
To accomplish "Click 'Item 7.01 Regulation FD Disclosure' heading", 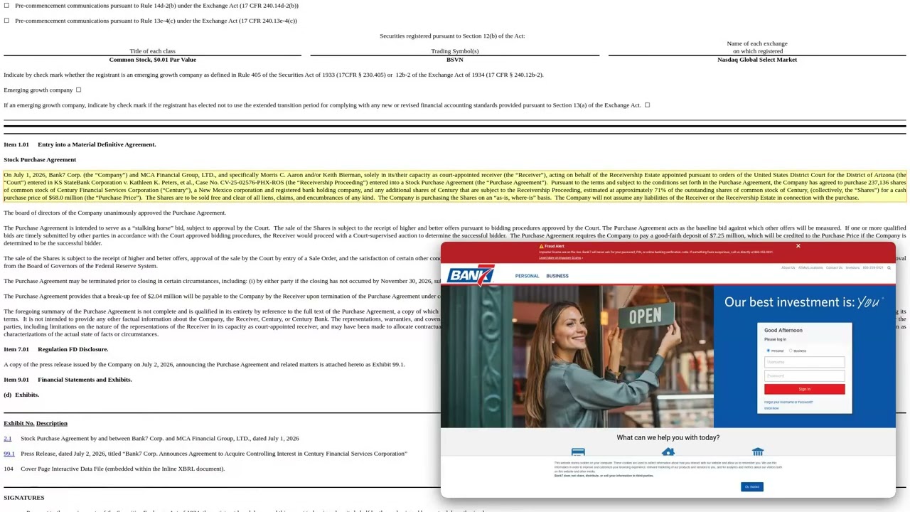I will [56, 349].
